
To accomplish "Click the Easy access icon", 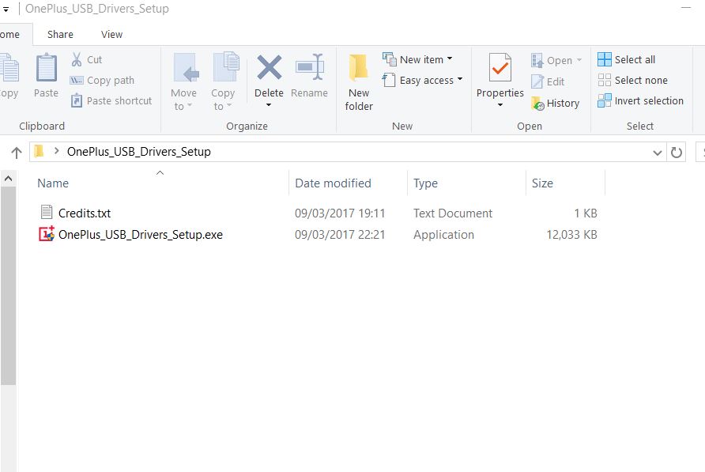I will [389, 80].
